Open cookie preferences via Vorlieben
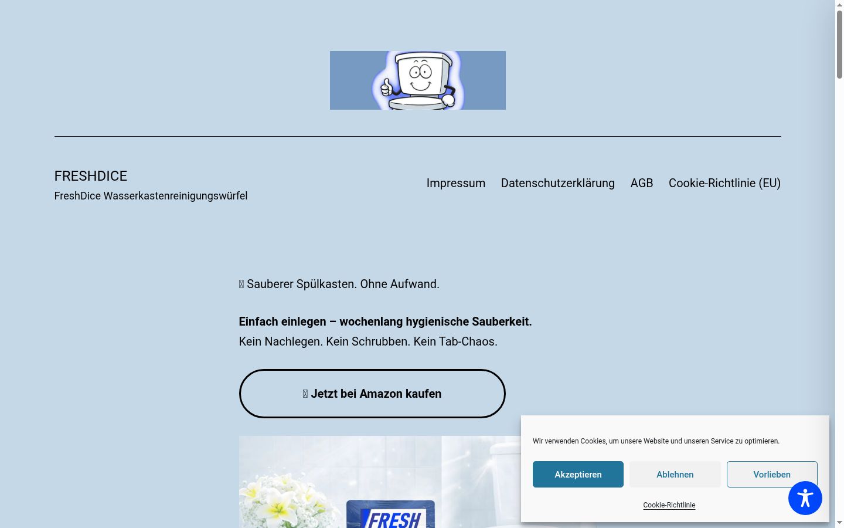 click(x=772, y=474)
